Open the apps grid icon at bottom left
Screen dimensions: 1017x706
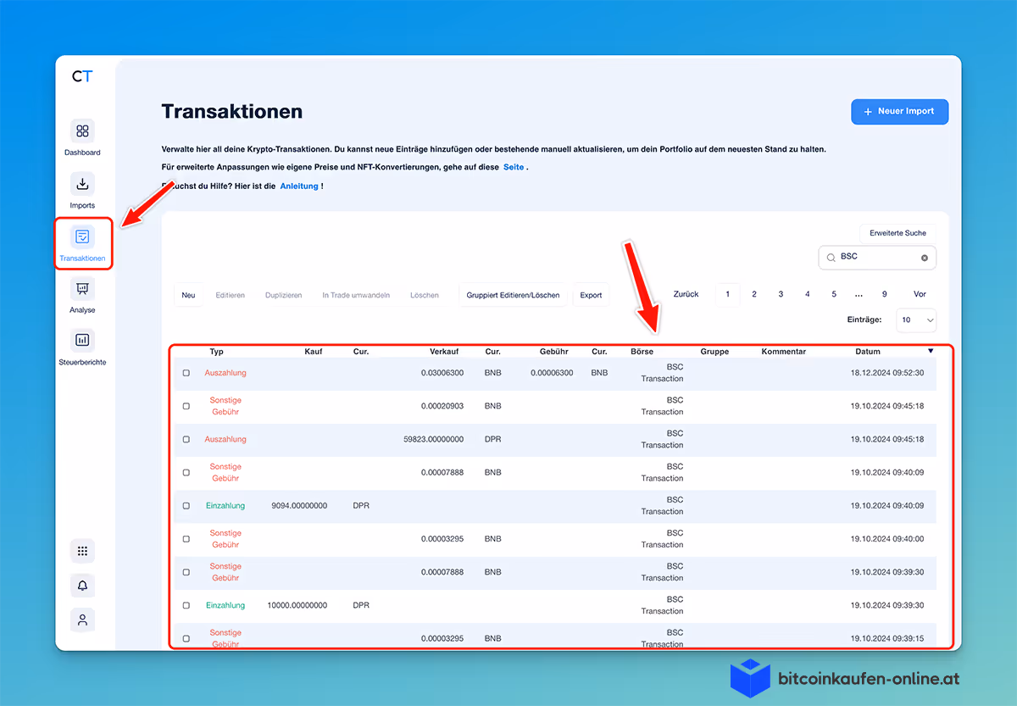pos(82,550)
